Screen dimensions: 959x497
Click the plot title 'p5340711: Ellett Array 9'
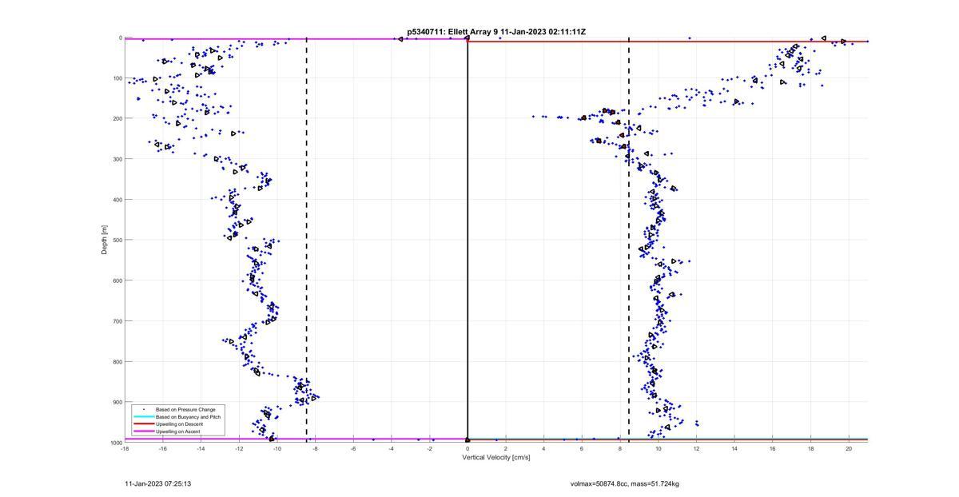point(453,32)
